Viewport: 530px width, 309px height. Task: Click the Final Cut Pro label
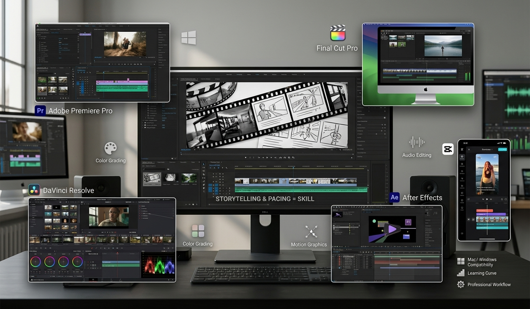337,48
